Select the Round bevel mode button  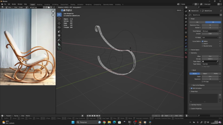(x=194, y=74)
